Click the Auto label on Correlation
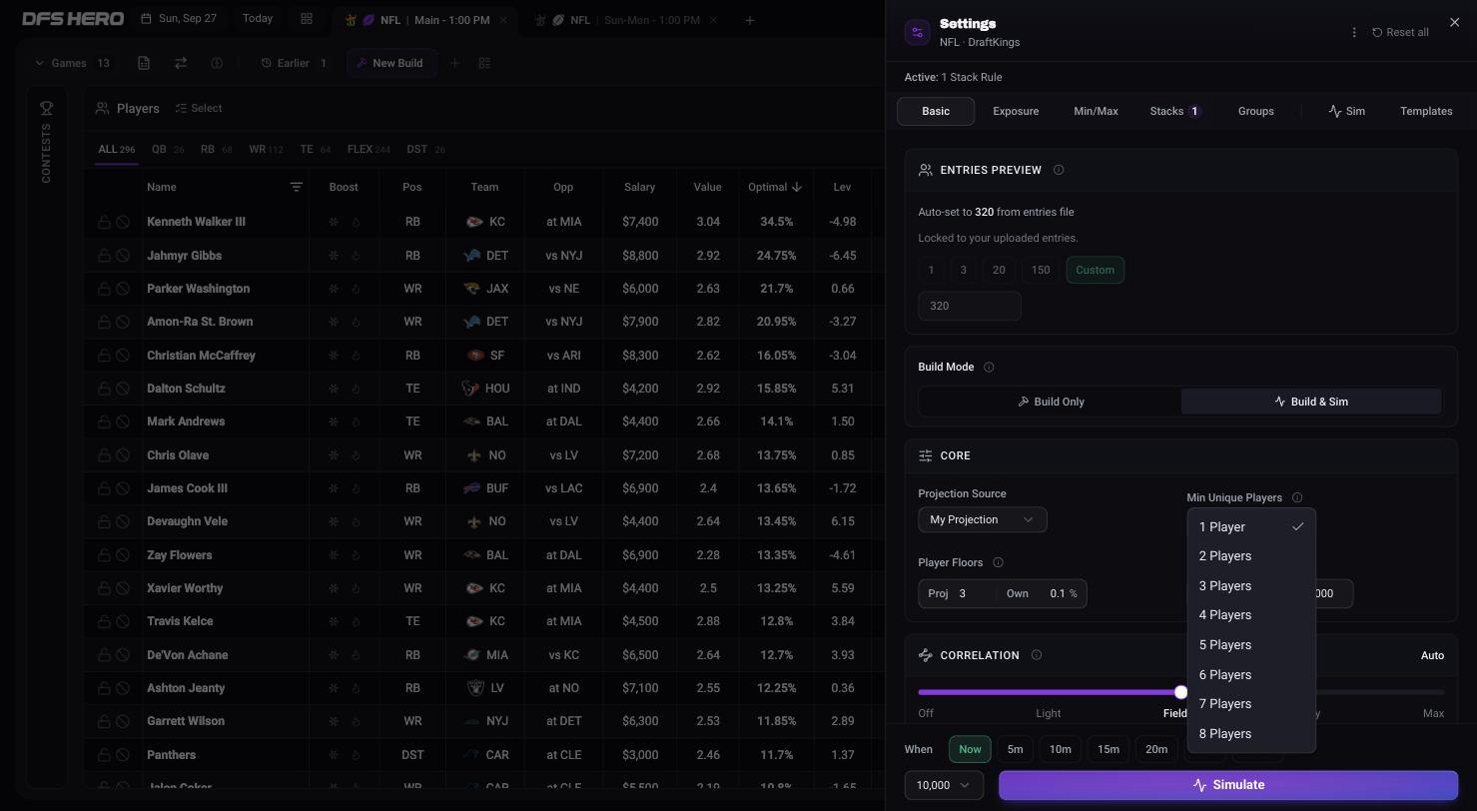This screenshot has width=1477, height=811. [x=1432, y=655]
